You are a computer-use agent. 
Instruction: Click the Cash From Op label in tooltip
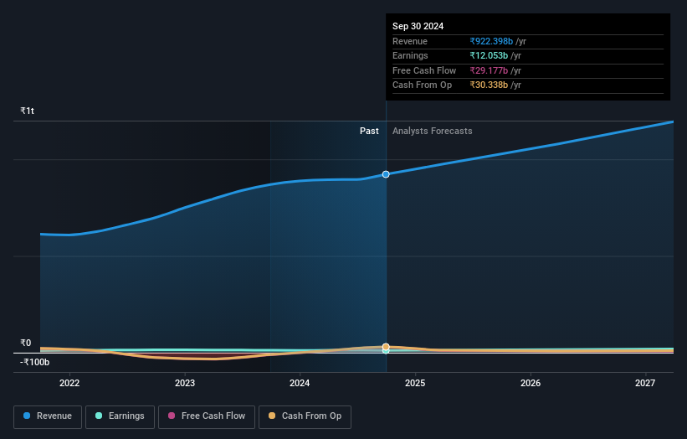point(422,85)
